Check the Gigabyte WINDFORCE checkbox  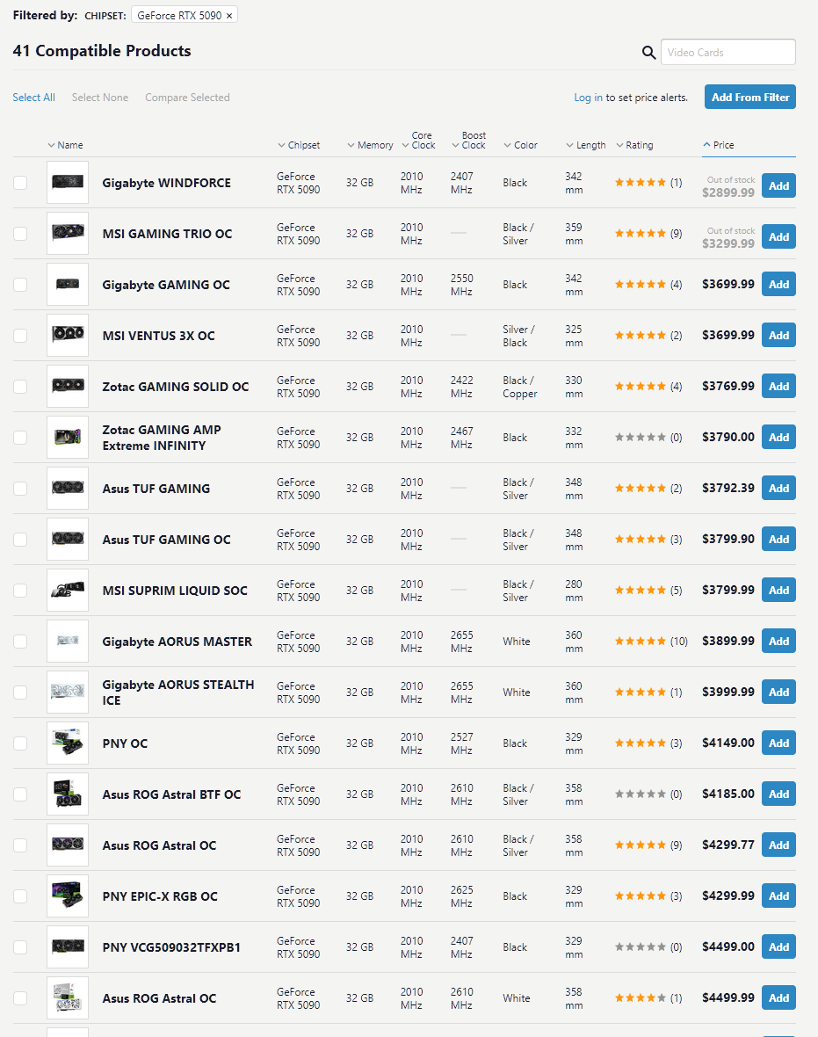(x=20, y=183)
